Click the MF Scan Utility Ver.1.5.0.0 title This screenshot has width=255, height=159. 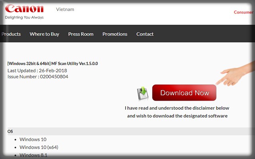(53, 64)
